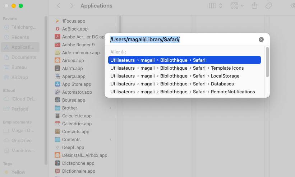Choose the Template Icons path suggestion
Screen dimensions: 295x177
point(184,68)
